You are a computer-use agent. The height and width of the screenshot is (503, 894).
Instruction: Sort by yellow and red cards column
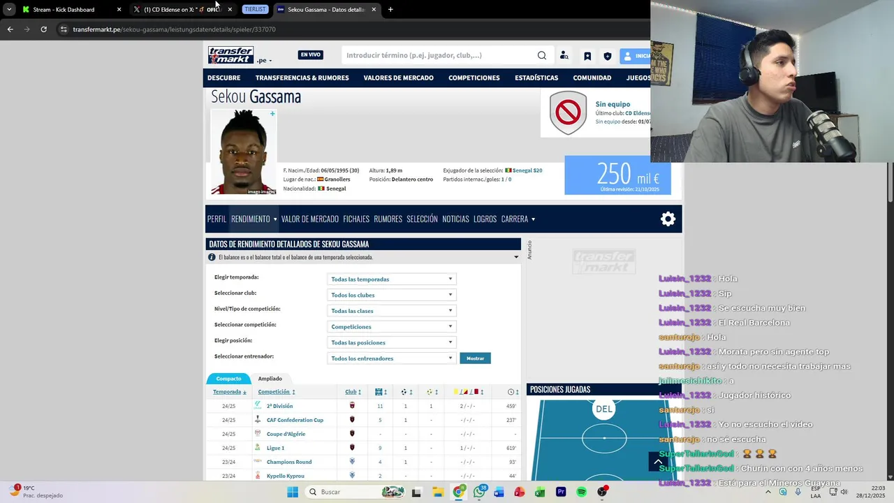pyautogui.click(x=467, y=392)
